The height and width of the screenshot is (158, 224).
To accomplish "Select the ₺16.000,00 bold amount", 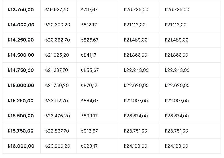I will (21, 146).
